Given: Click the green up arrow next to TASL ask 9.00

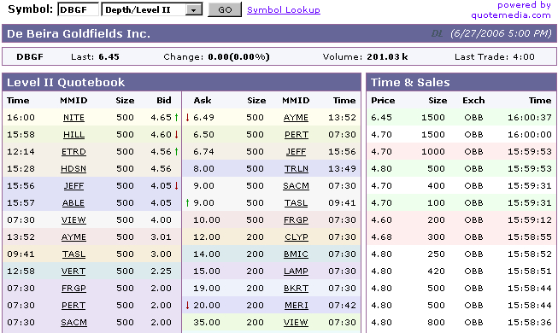Looking at the screenshot, I should click(x=187, y=203).
